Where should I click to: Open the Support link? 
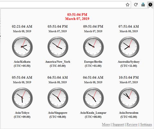click(x=118, y=124)
